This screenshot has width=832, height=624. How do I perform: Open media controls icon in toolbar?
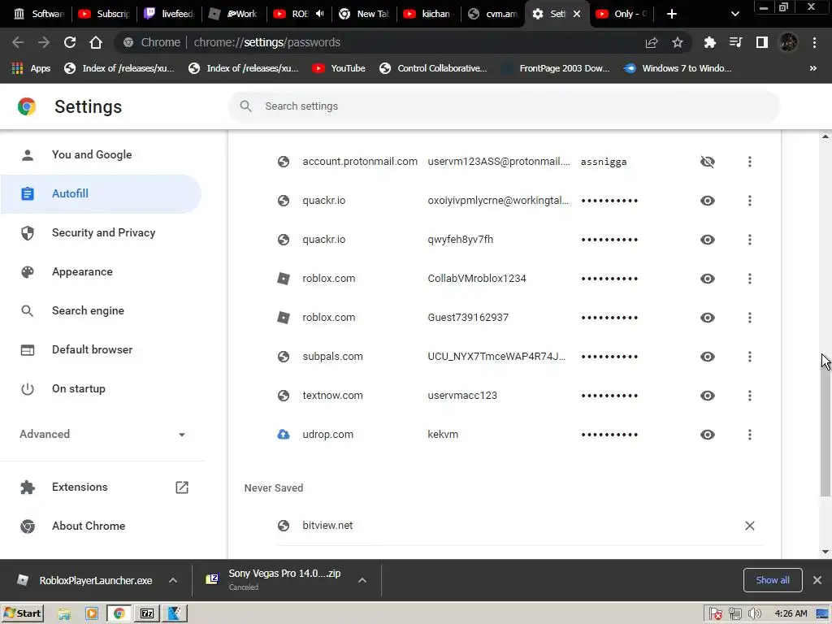pos(735,42)
